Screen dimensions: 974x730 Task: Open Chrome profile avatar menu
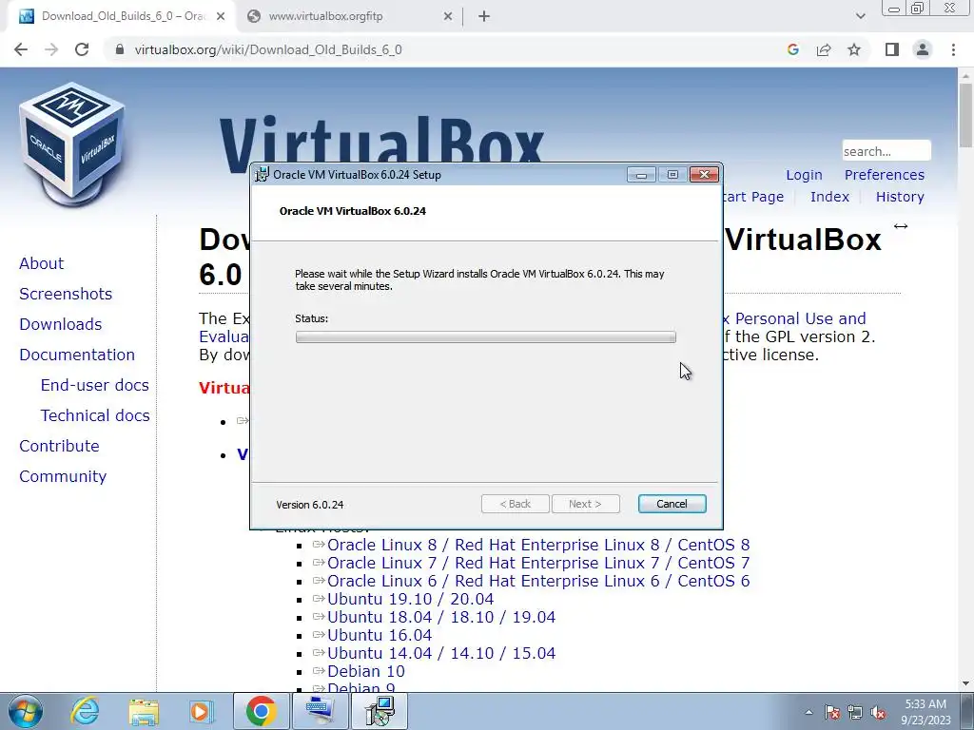coord(923,49)
